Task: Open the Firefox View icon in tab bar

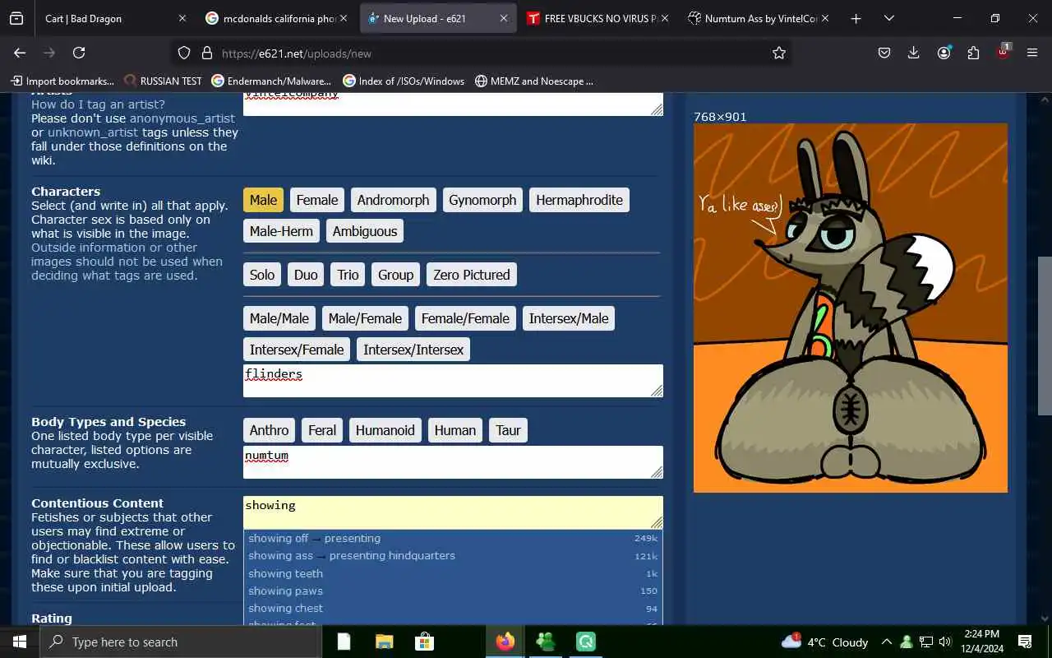Action: tap(16, 18)
